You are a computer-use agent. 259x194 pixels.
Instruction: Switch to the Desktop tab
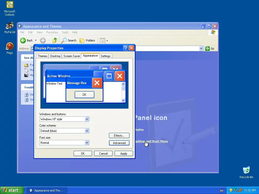pos(55,56)
